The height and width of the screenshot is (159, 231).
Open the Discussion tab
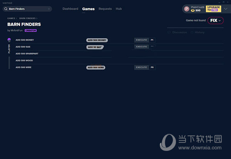177,32
